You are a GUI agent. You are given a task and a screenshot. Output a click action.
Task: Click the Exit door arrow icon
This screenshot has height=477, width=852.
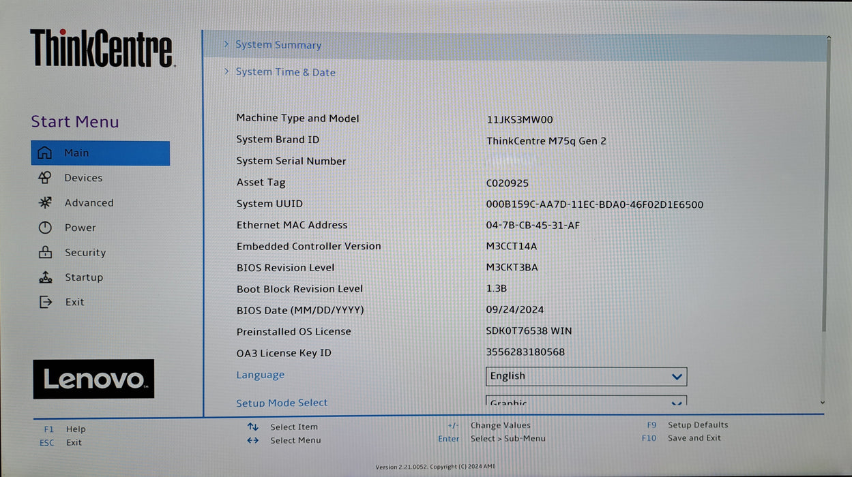point(45,302)
